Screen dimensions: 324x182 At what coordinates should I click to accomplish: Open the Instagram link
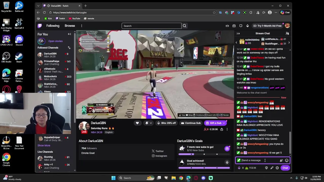[159, 156]
